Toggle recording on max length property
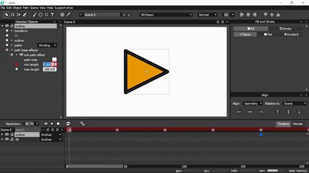Image resolution: width=309 pixels, height=173 pixels. point(16,69)
